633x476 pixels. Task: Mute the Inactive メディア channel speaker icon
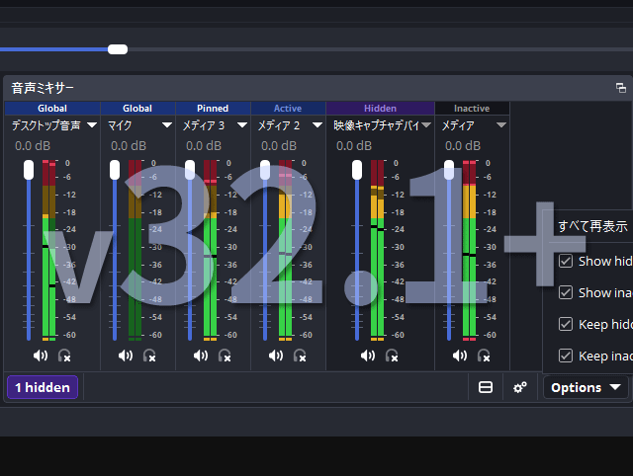[460, 356]
